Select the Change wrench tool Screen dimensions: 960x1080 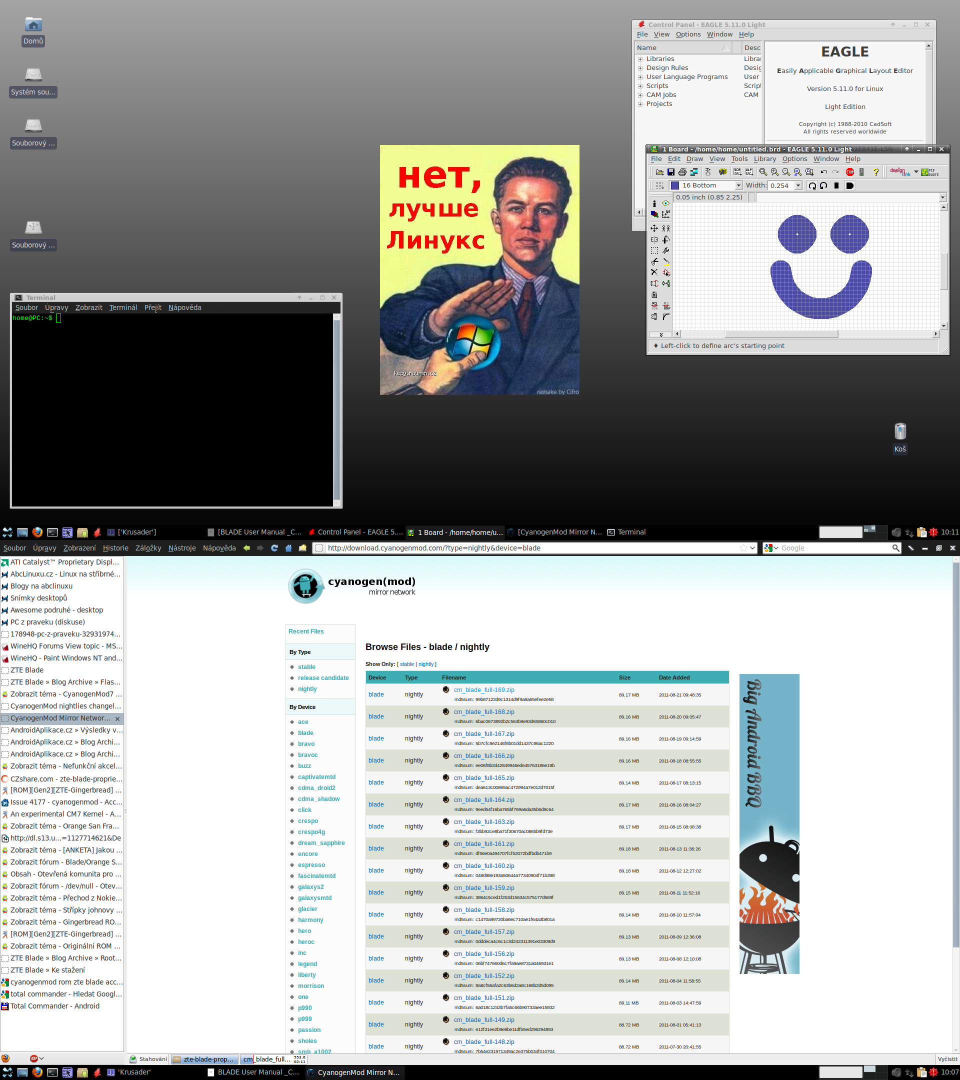click(666, 251)
